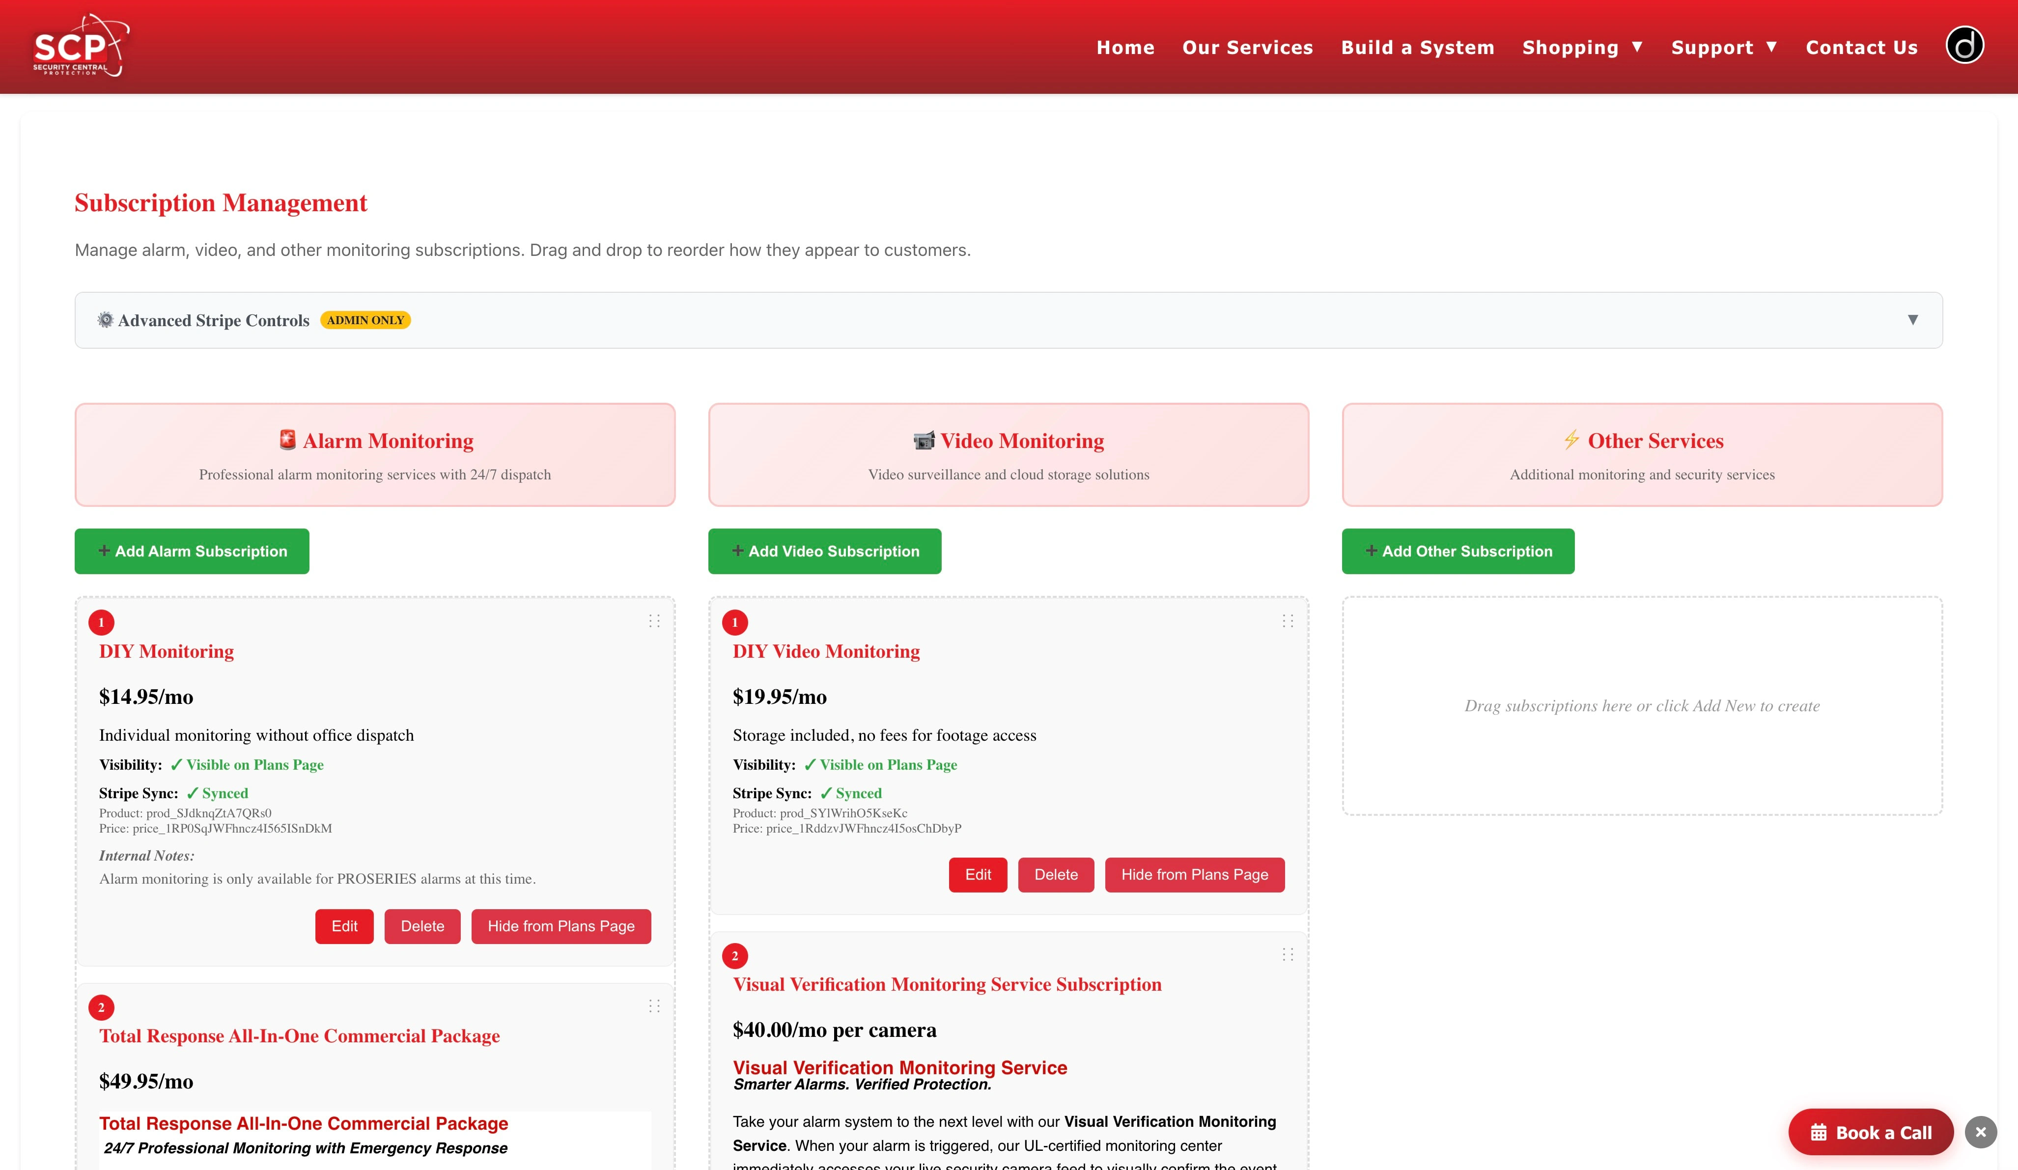Viewport: 2018px width, 1170px height.
Task: Click the $14.95/mo price
Action: (146, 696)
